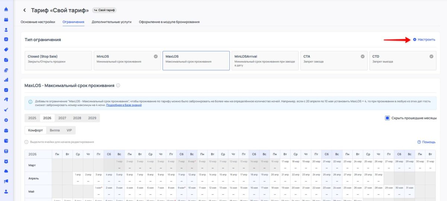Click the question mark icon beside Помощь

tap(419, 142)
